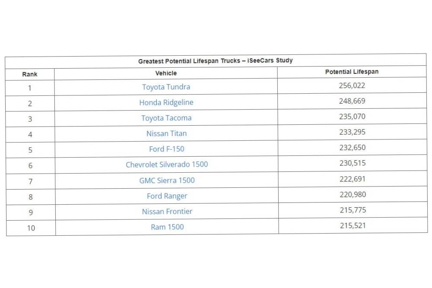Click the 230,515 lifespan value
Viewport: 432px width, 288px height.
352,163
